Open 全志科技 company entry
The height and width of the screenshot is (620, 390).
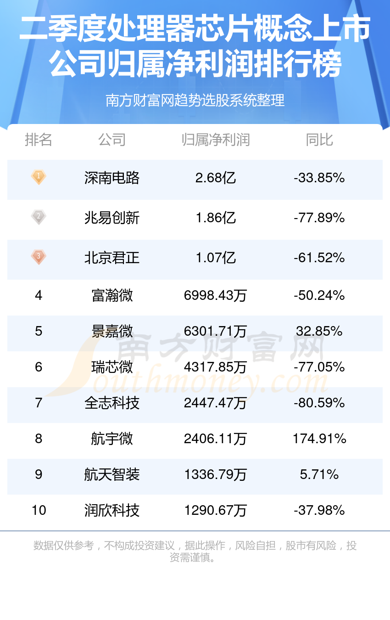[112, 403]
